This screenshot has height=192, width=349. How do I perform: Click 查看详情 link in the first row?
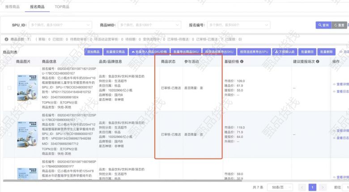coord(340,84)
